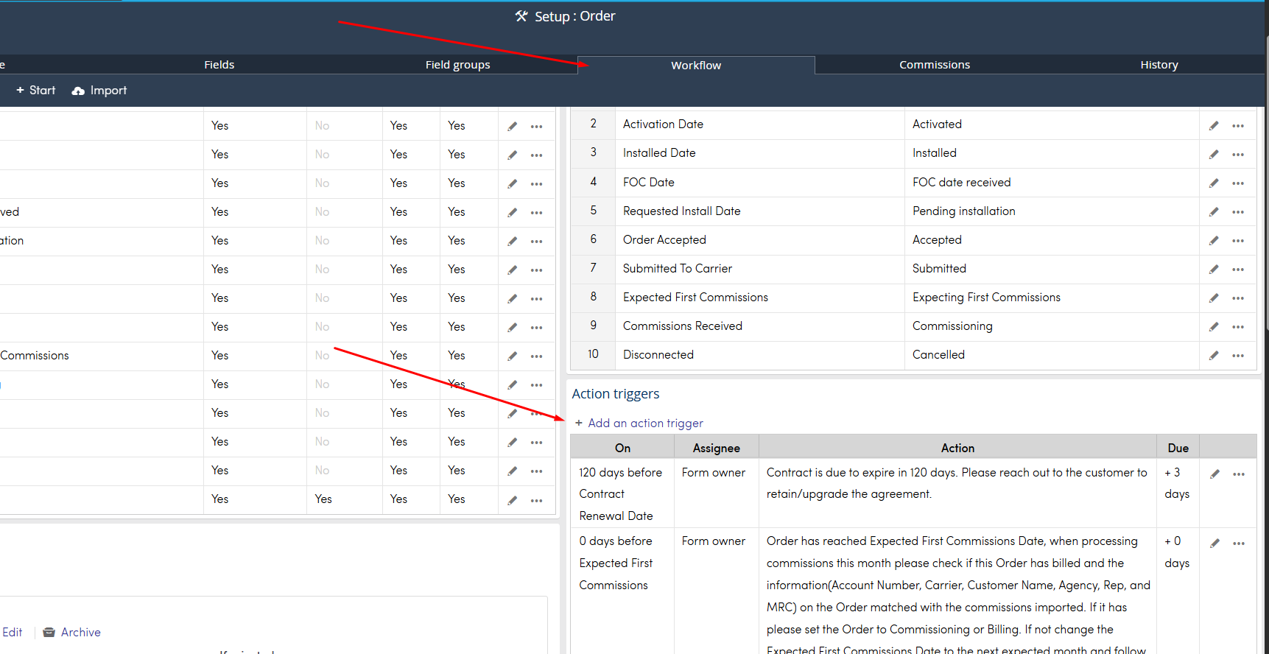Open more options for Submitted To Carrier
Viewport: 1269px width, 654px height.
[1238, 270]
